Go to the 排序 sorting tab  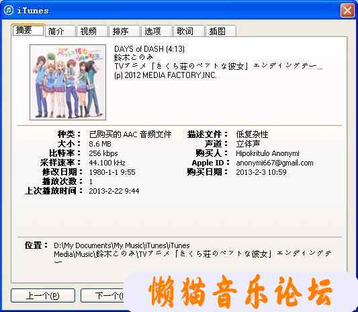[x=125, y=31]
